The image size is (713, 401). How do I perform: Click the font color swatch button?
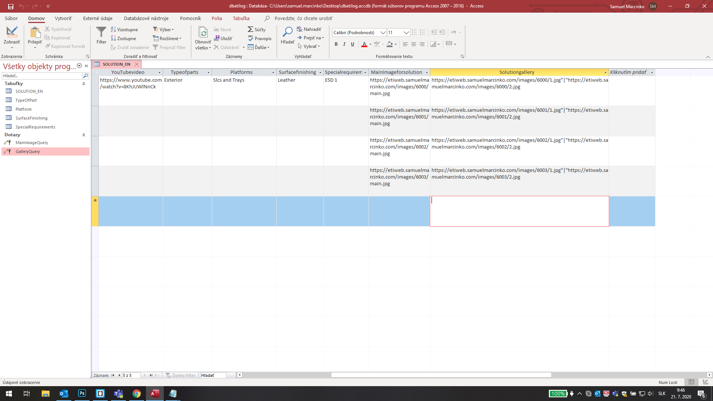[x=364, y=44]
